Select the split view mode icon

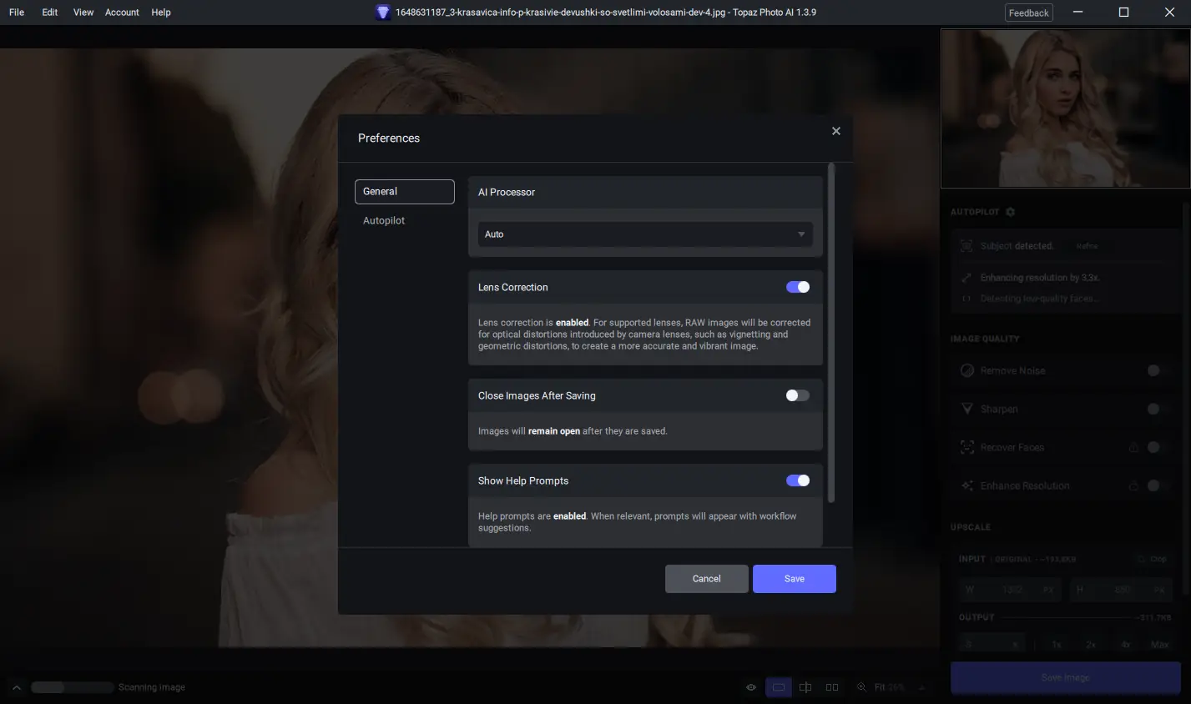point(805,687)
